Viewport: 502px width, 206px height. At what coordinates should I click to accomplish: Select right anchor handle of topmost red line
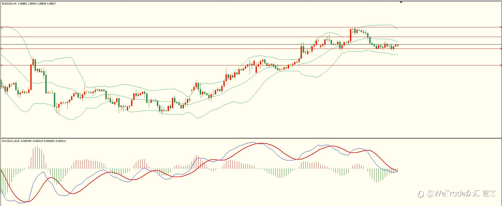(501, 27)
